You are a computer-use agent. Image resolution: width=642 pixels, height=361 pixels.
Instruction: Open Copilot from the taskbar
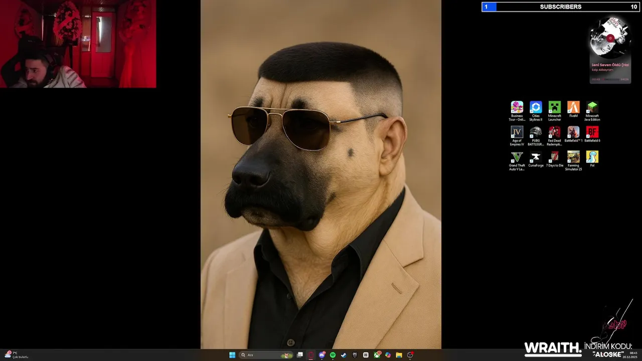[x=388, y=355]
